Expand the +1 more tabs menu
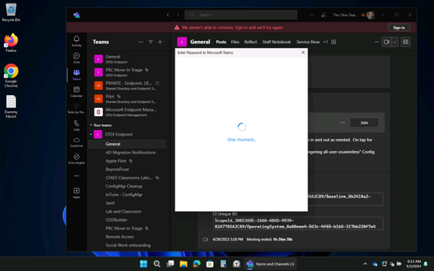Viewport: 434px width, 271px height. click(x=325, y=42)
